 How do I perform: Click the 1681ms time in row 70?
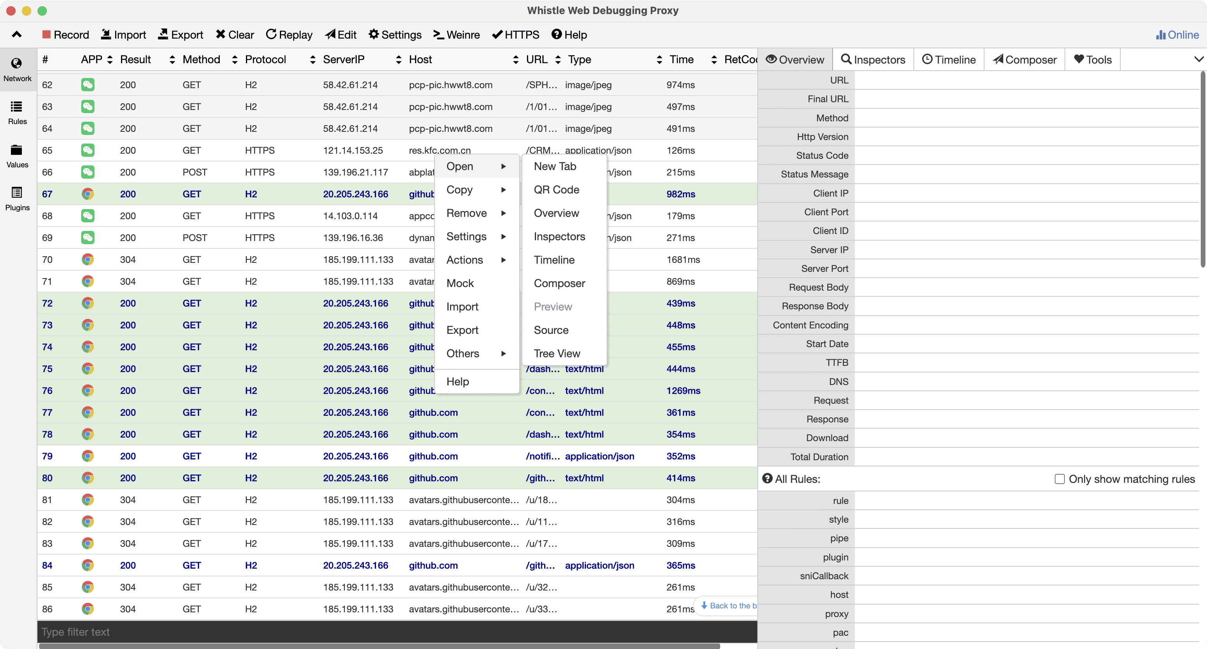tap(683, 259)
